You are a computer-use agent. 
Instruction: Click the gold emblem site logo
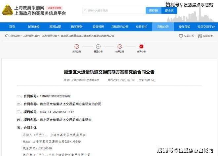point(8,10)
